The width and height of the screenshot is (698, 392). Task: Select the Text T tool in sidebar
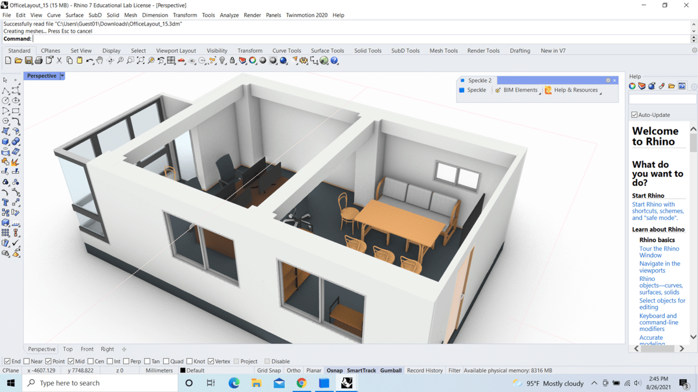[5, 202]
